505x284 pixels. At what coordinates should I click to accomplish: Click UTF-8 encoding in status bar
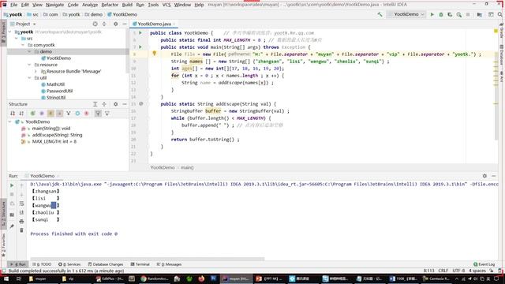tap(458, 271)
